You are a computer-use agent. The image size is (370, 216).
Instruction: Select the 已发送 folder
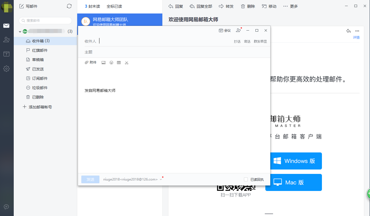pos(38,69)
